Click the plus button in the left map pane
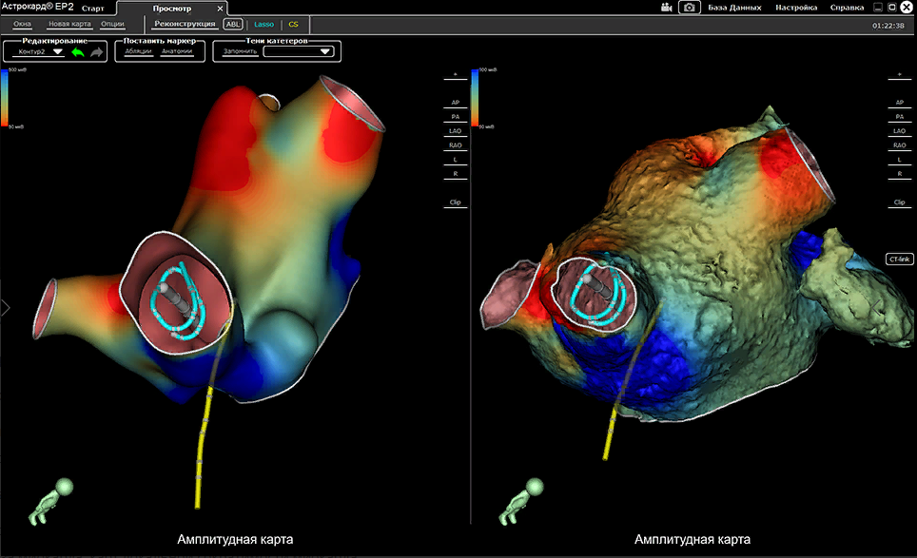 [455, 74]
